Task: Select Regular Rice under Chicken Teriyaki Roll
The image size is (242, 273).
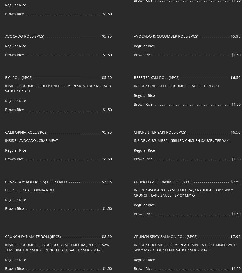Action: coord(144,150)
